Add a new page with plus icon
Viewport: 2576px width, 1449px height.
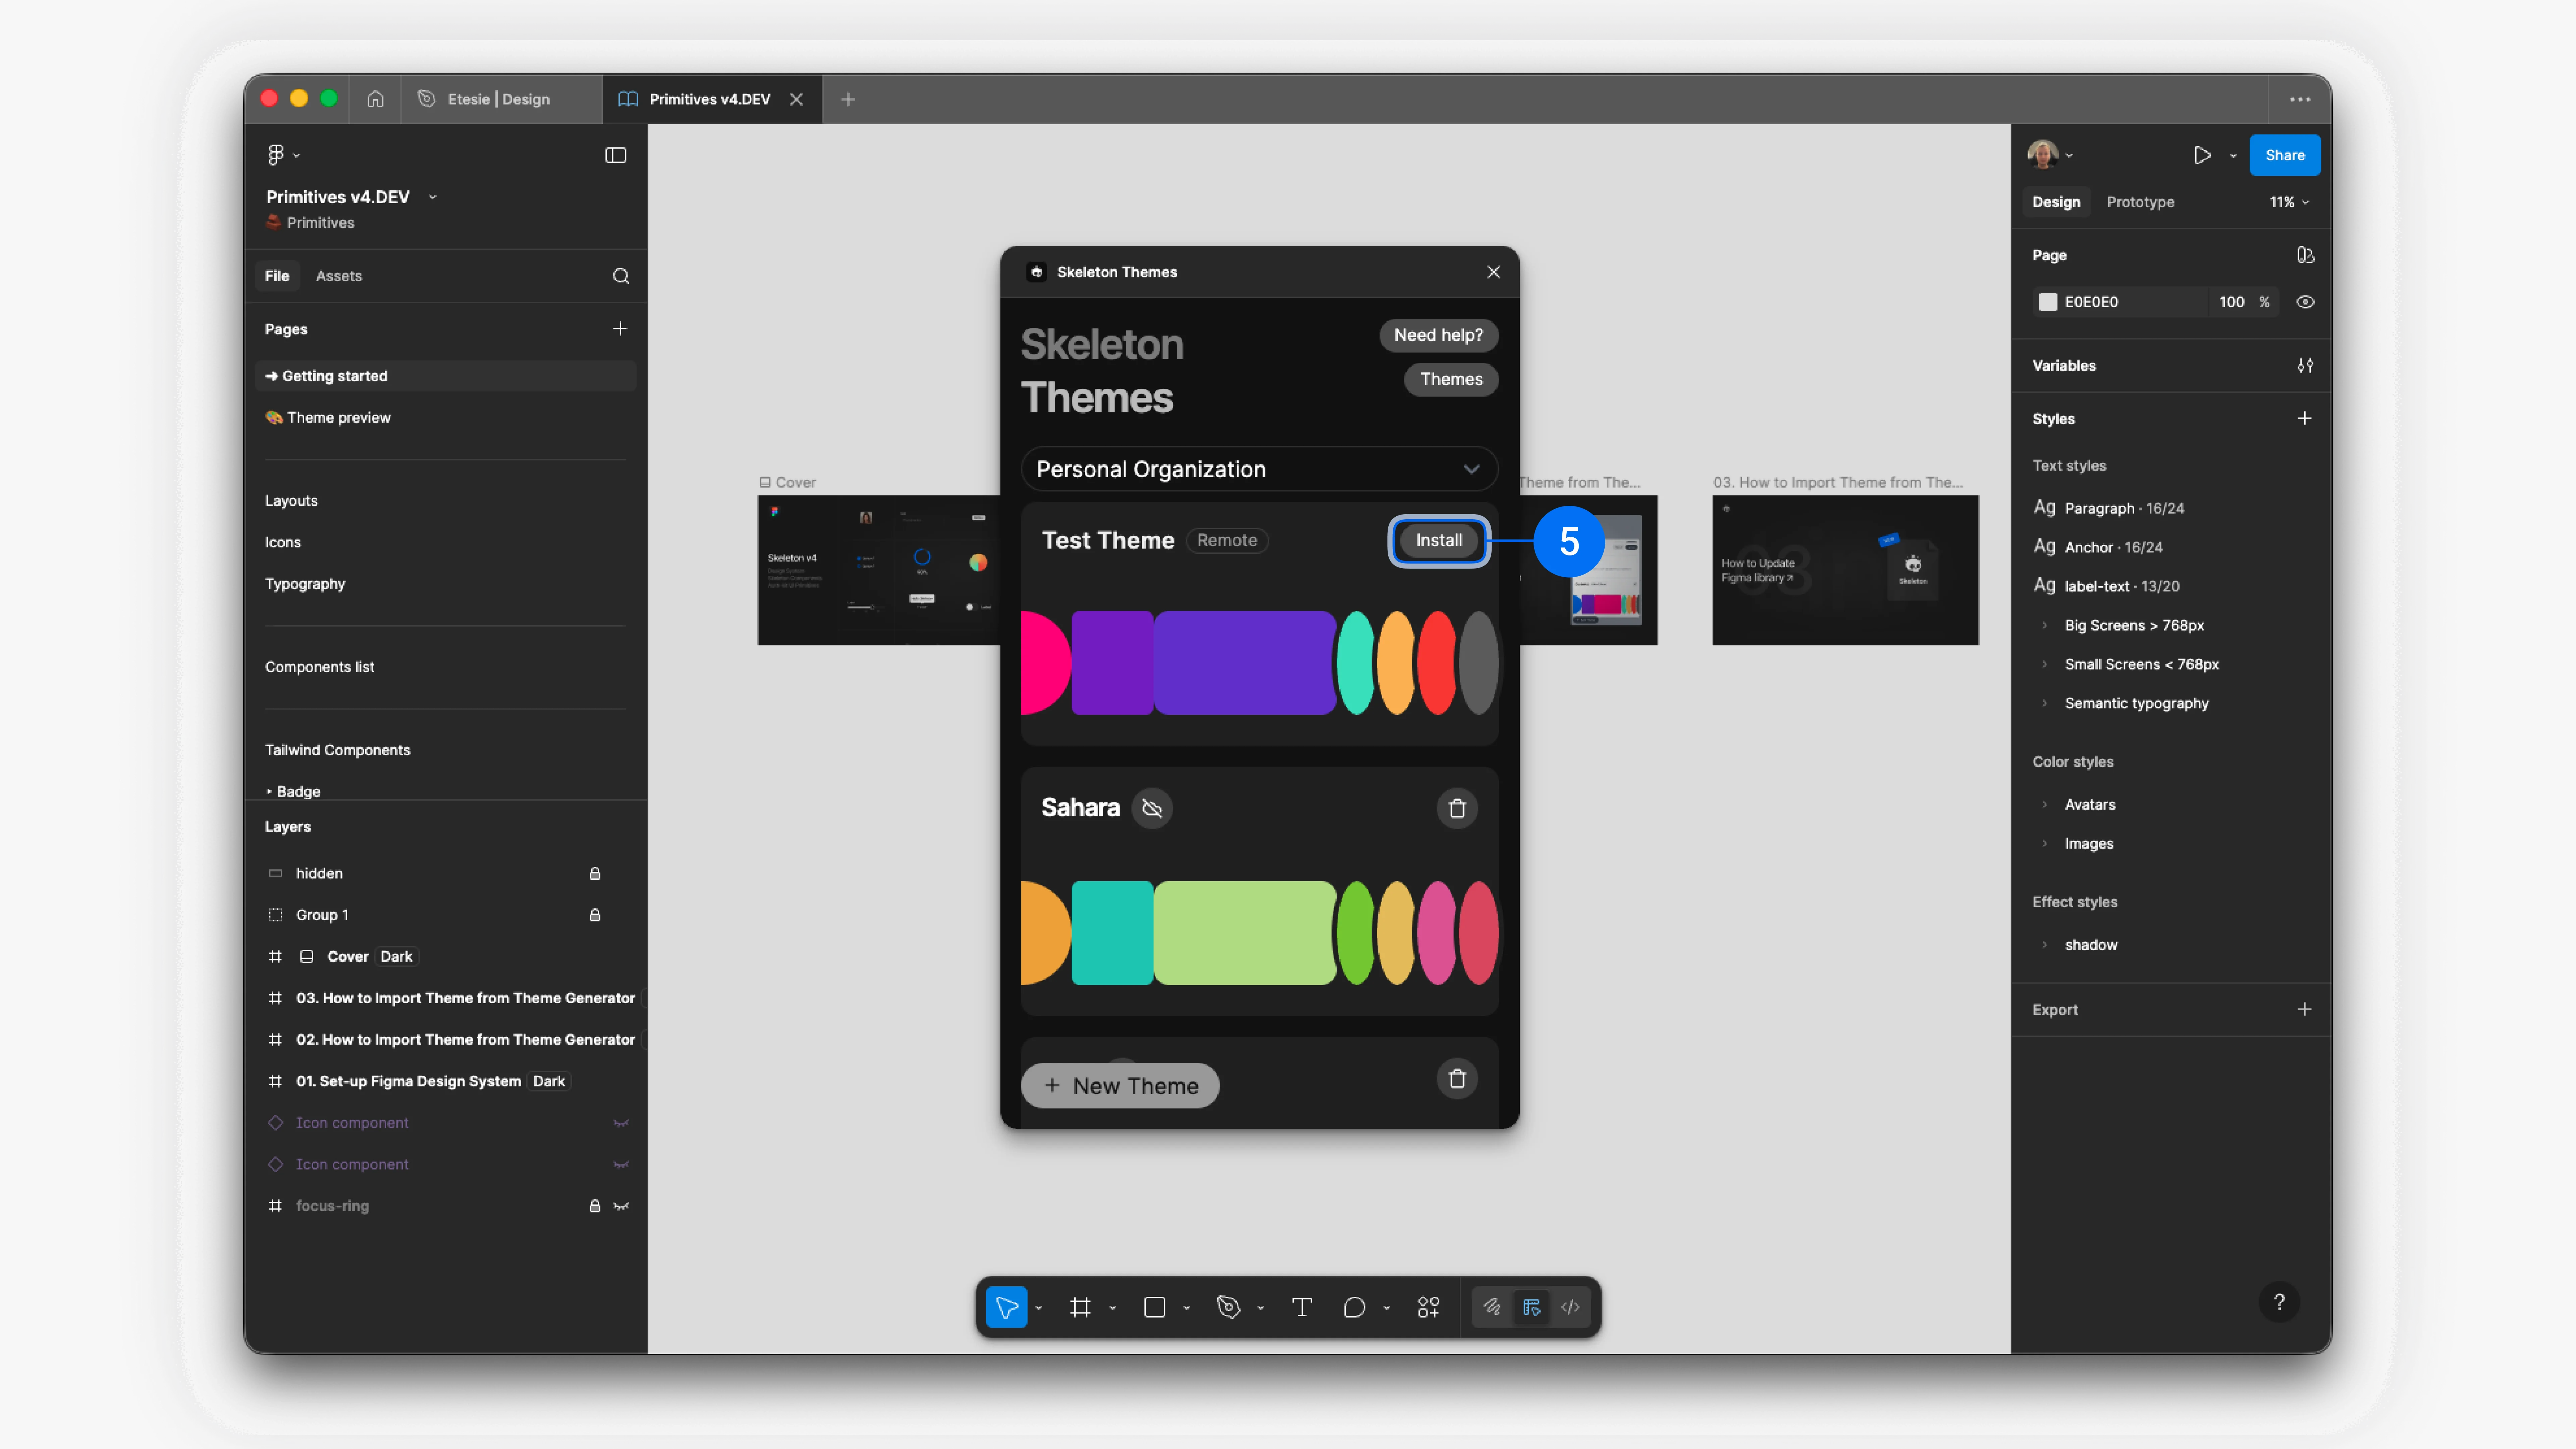tap(620, 329)
